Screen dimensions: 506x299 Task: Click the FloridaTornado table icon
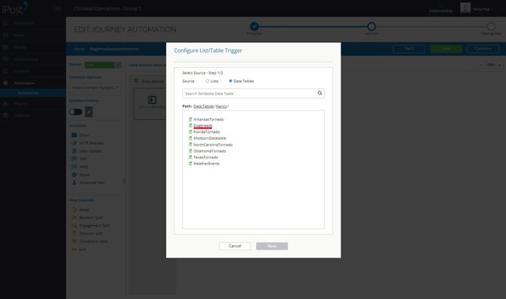tap(190, 131)
